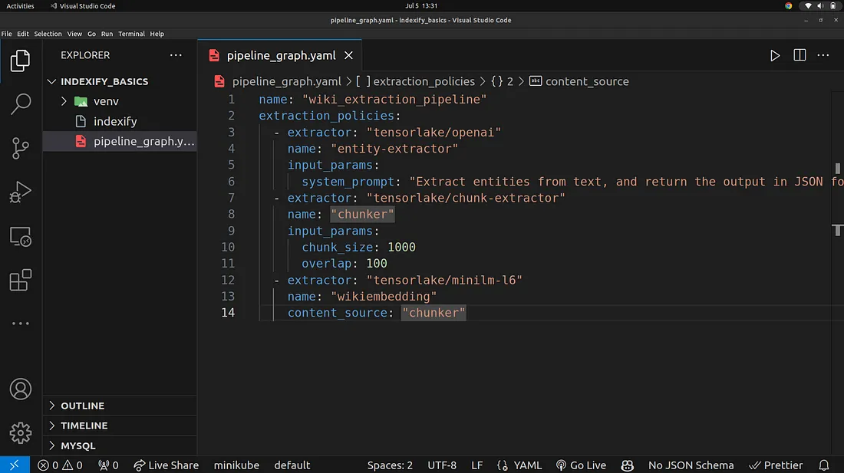The width and height of the screenshot is (844, 473).
Task: Open the Edit menu
Action: coord(22,34)
